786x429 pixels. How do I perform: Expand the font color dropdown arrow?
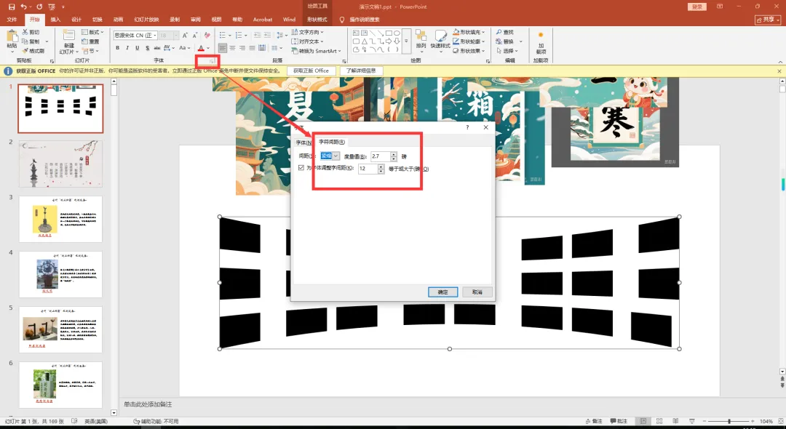tap(208, 48)
